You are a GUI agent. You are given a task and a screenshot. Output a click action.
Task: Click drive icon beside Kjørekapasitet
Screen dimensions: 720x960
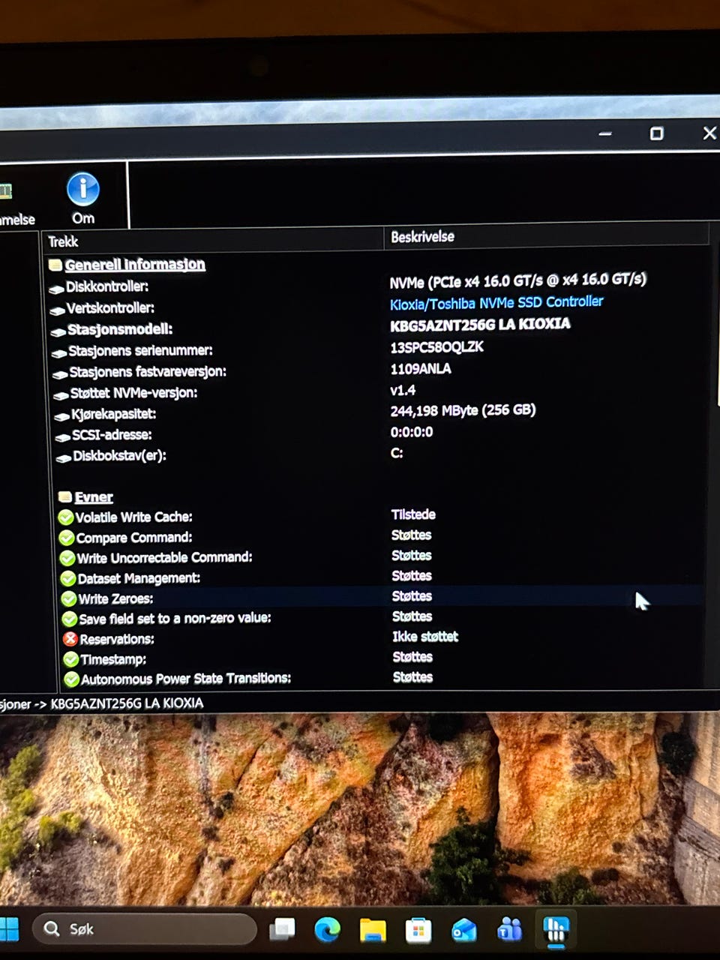[62, 415]
